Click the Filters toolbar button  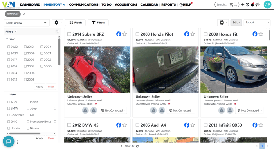[x=98, y=22]
